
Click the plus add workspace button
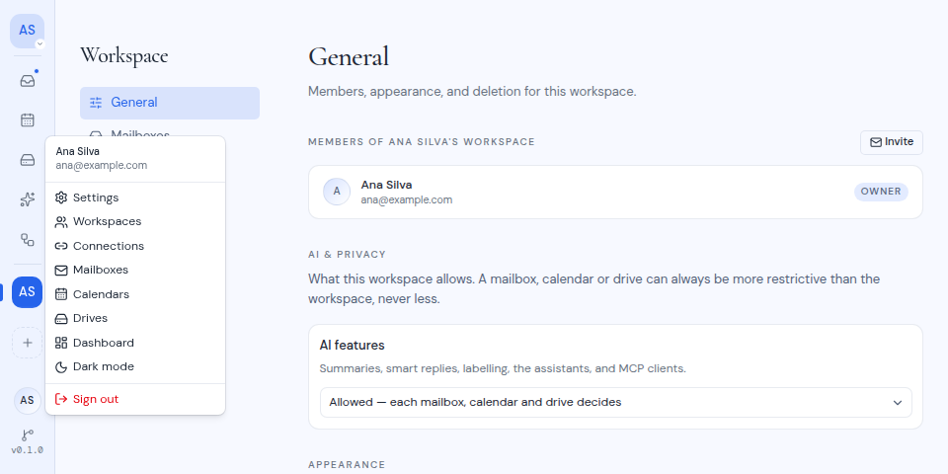[28, 343]
